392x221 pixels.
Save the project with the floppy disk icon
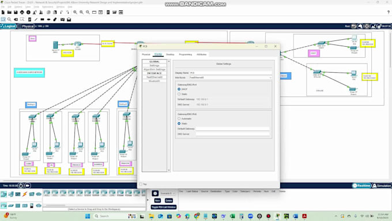click(x=16, y=12)
